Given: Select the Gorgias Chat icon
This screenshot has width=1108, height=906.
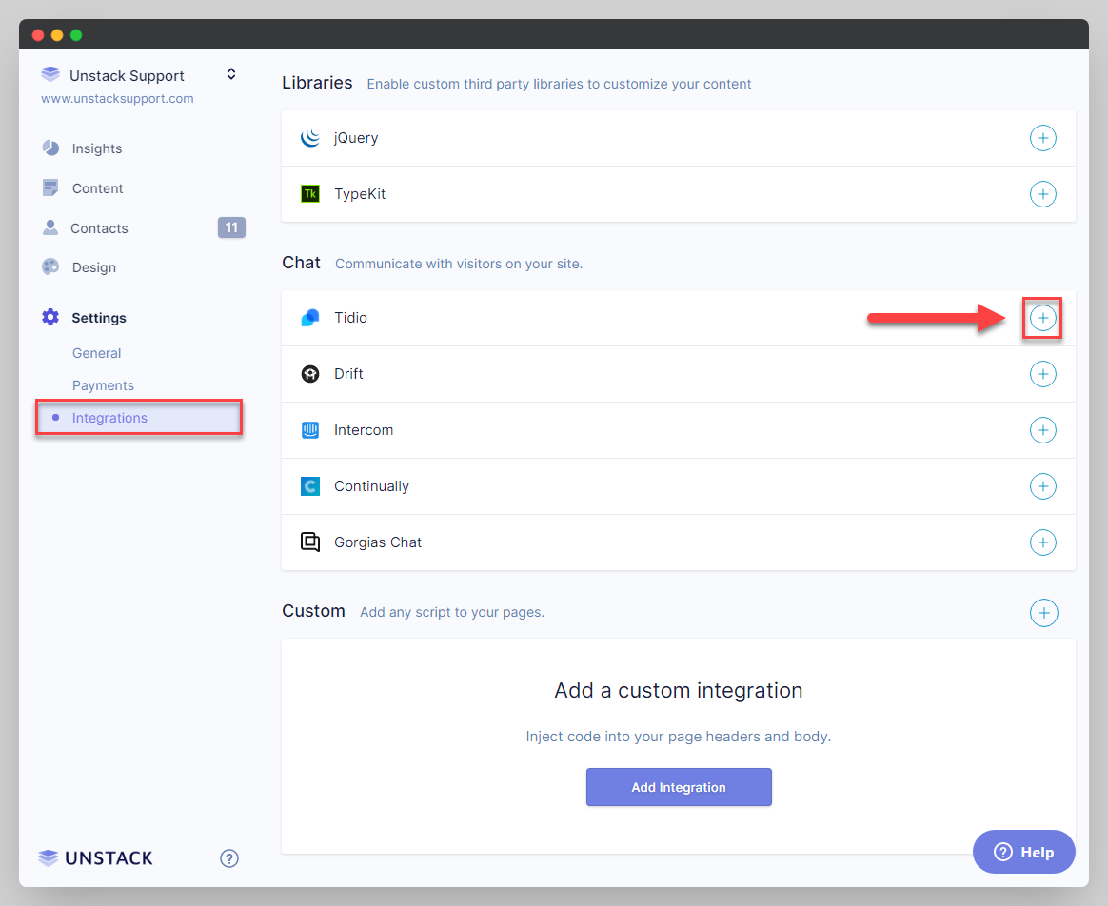Looking at the screenshot, I should click(x=309, y=542).
